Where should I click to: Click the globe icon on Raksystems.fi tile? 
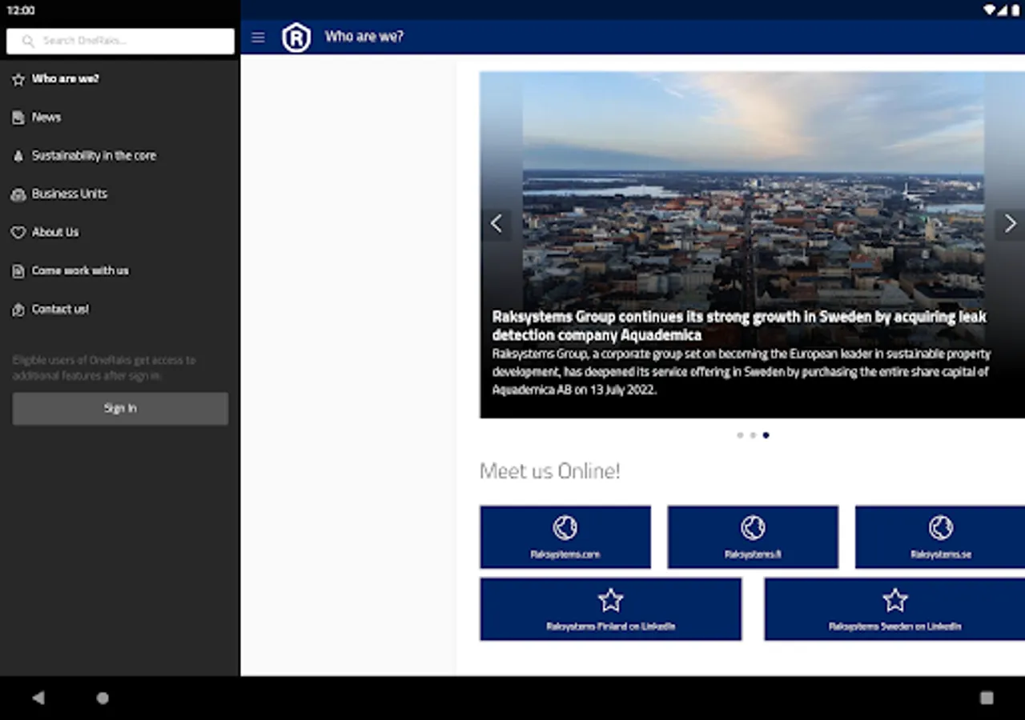coord(753,528)
